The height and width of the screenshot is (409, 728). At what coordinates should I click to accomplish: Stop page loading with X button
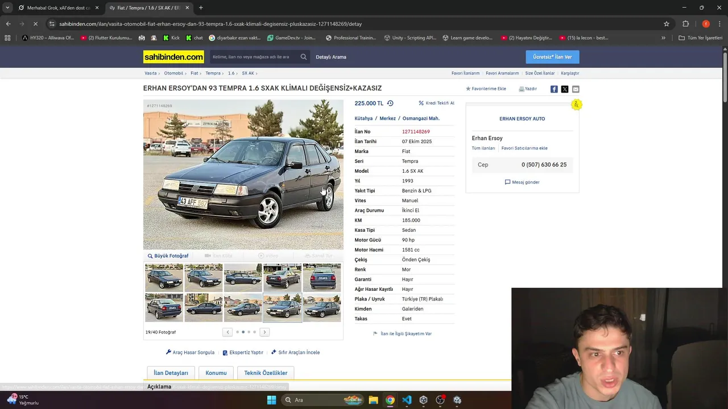(35, 24)
